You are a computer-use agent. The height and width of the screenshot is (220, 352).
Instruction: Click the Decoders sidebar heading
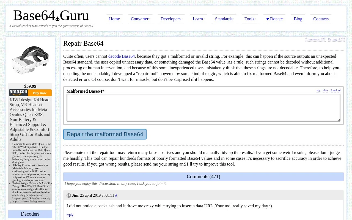pyautogui.click(x=30, y=214)
